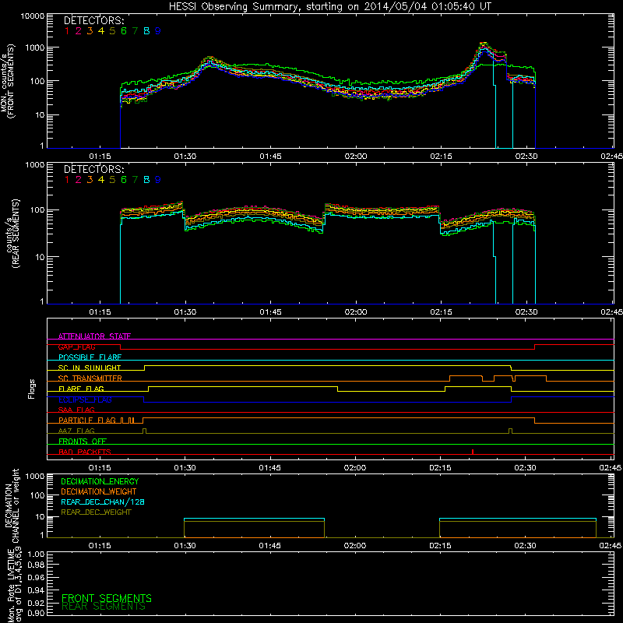Select detector 7 in rear segments legend
The width and height of the screenshot is (623, 623).
pyautogui.click(x=135, y=180)
